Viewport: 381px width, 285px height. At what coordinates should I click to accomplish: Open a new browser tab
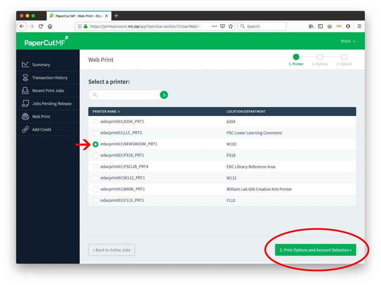116,16
